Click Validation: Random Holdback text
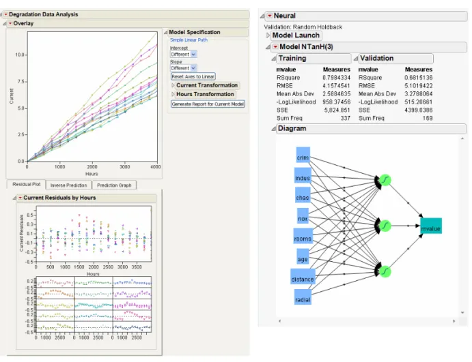The height and width of the screenshot is (362, 472). point(303,27)
